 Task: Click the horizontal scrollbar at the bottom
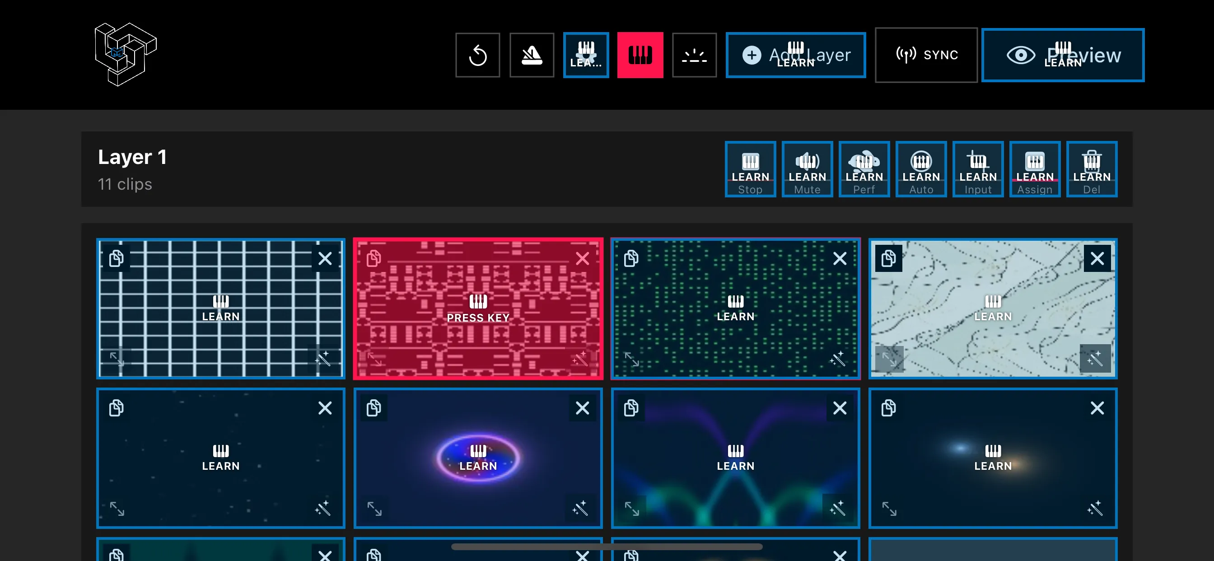tap(607, 547)
